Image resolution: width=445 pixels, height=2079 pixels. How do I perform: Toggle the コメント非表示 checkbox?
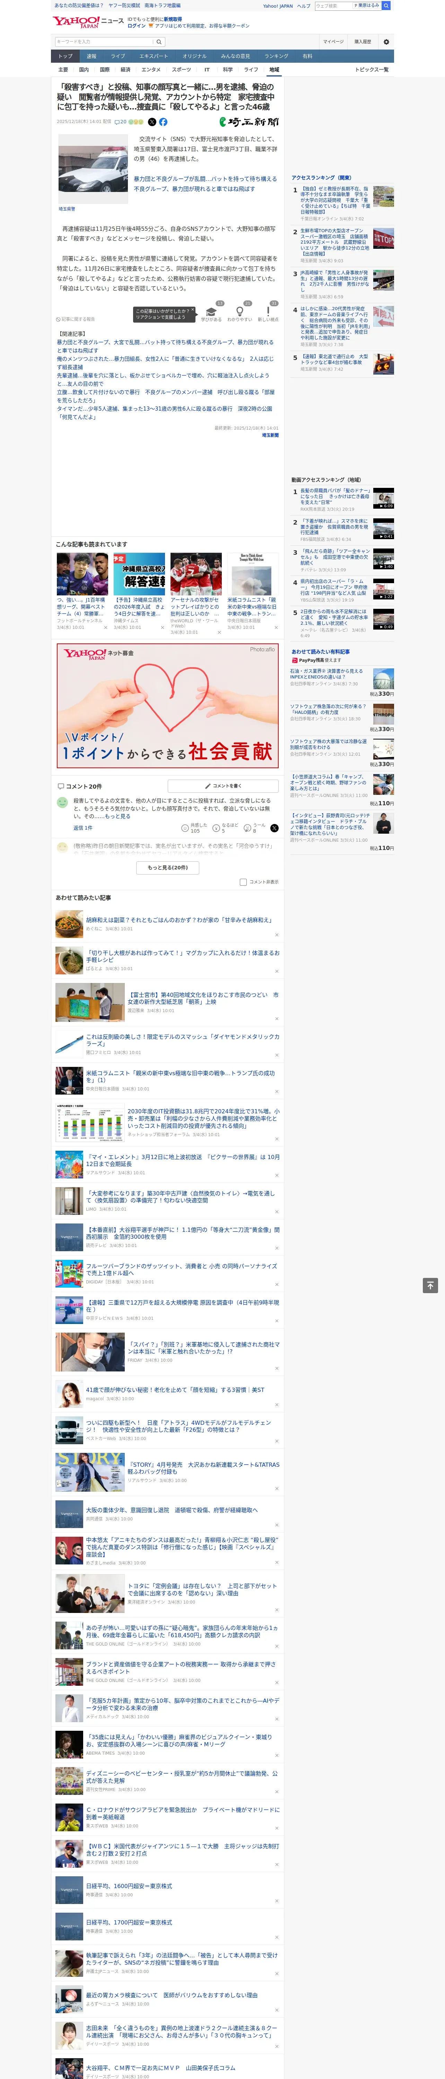(243, 882)
